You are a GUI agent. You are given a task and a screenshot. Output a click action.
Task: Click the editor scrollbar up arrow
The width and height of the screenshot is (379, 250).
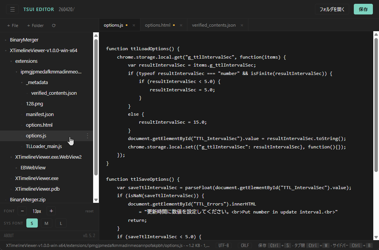(376, 34)
